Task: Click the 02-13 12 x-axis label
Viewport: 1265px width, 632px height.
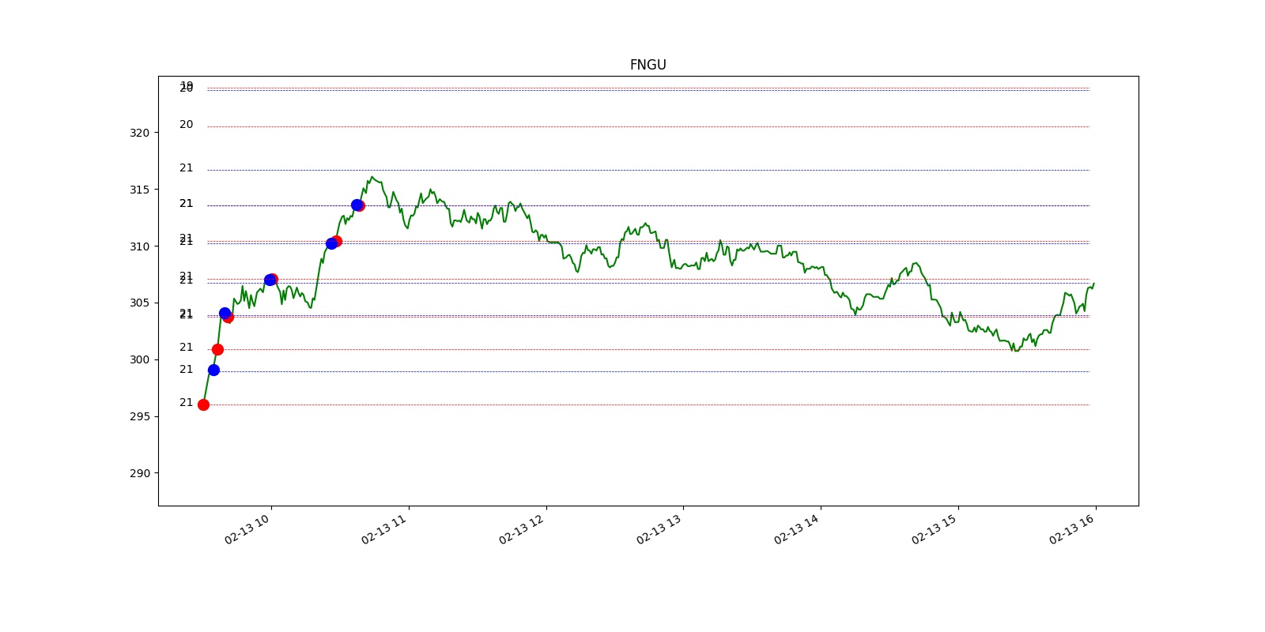Action: pos(522,529)
